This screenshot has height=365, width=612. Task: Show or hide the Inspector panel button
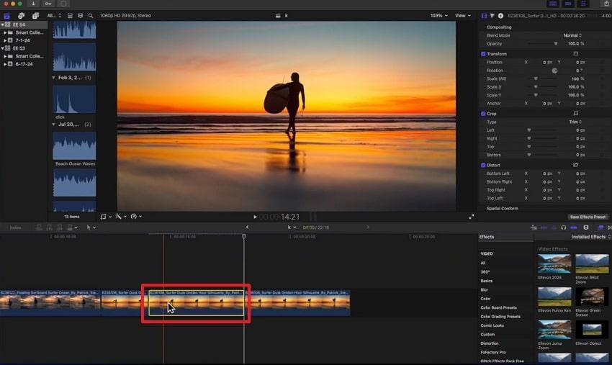tap(583, 4)
